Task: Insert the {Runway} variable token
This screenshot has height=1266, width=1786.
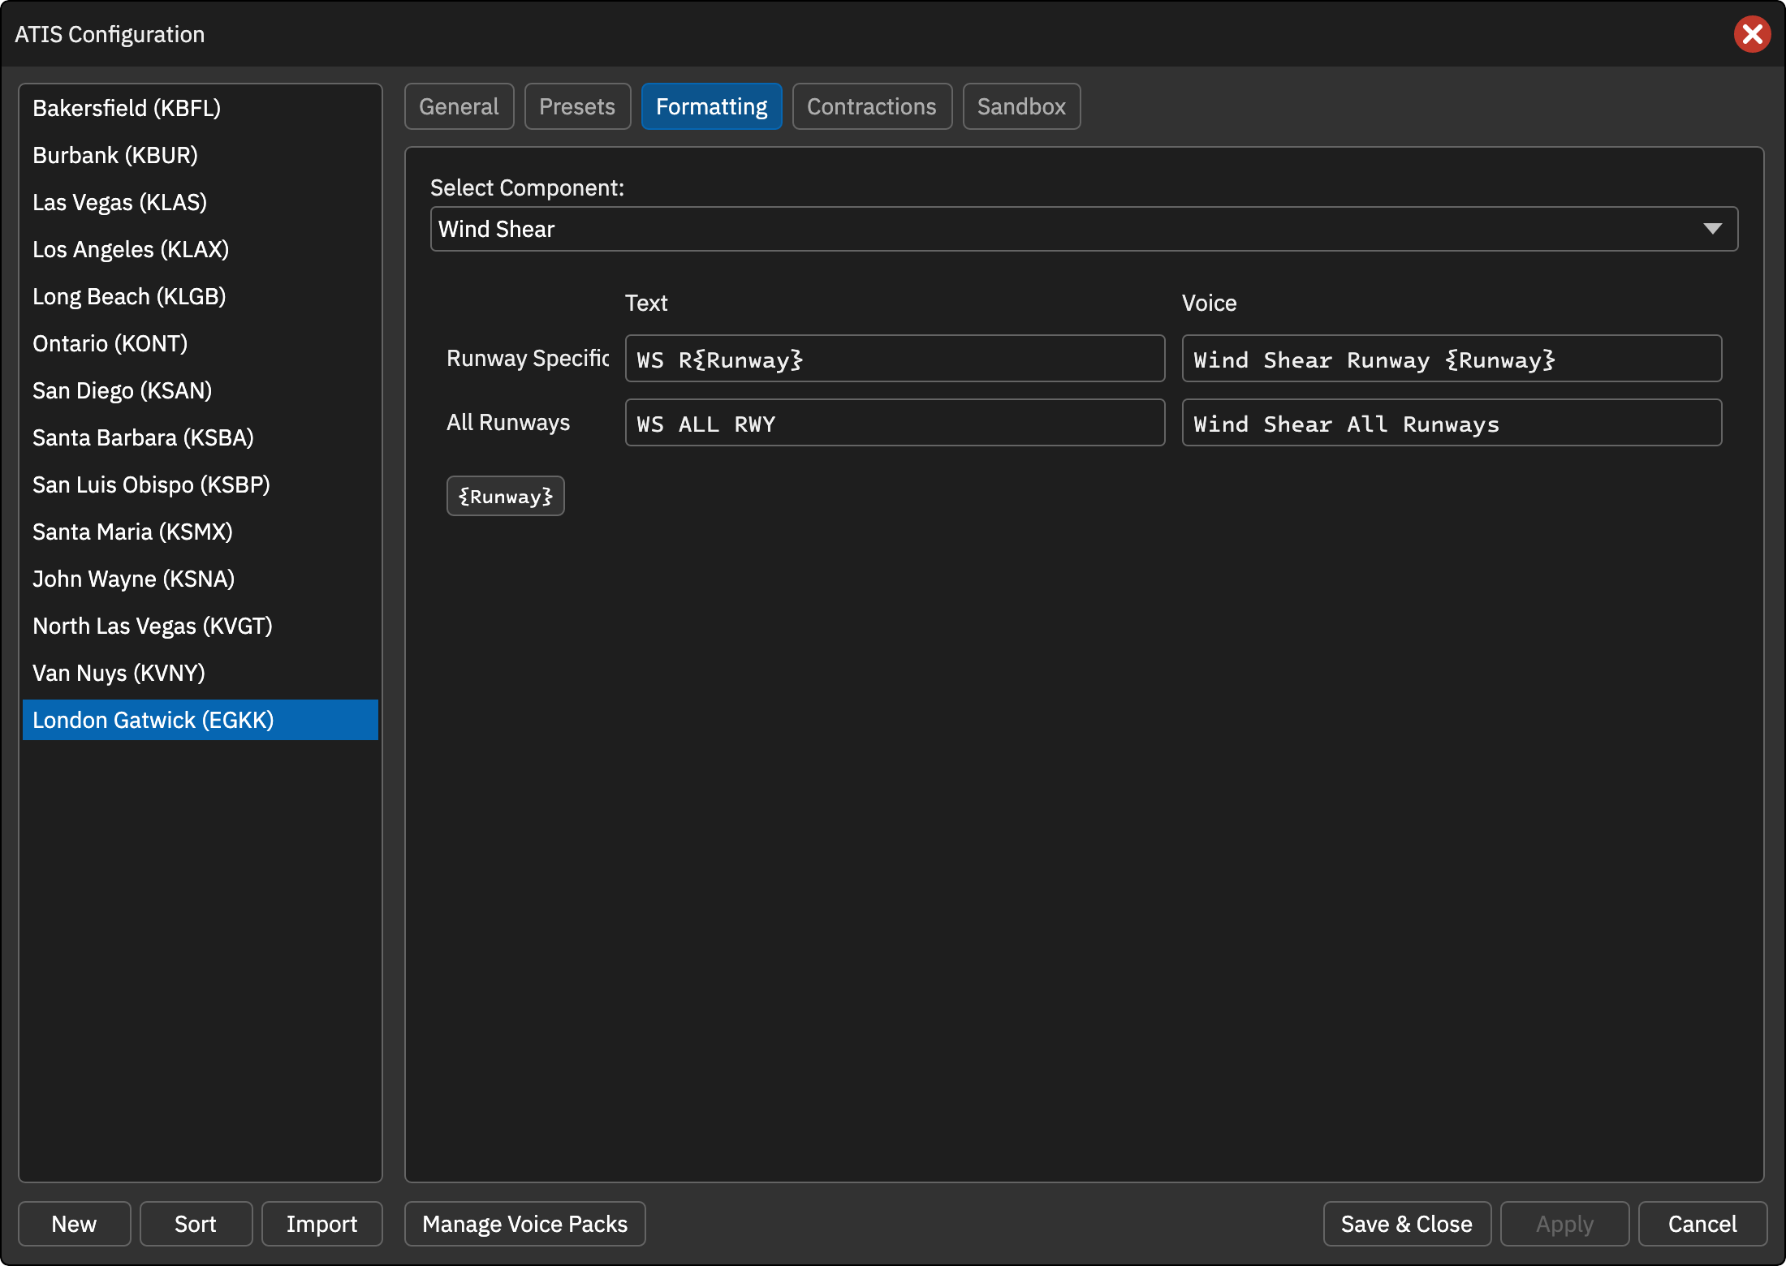Action: 505,496
